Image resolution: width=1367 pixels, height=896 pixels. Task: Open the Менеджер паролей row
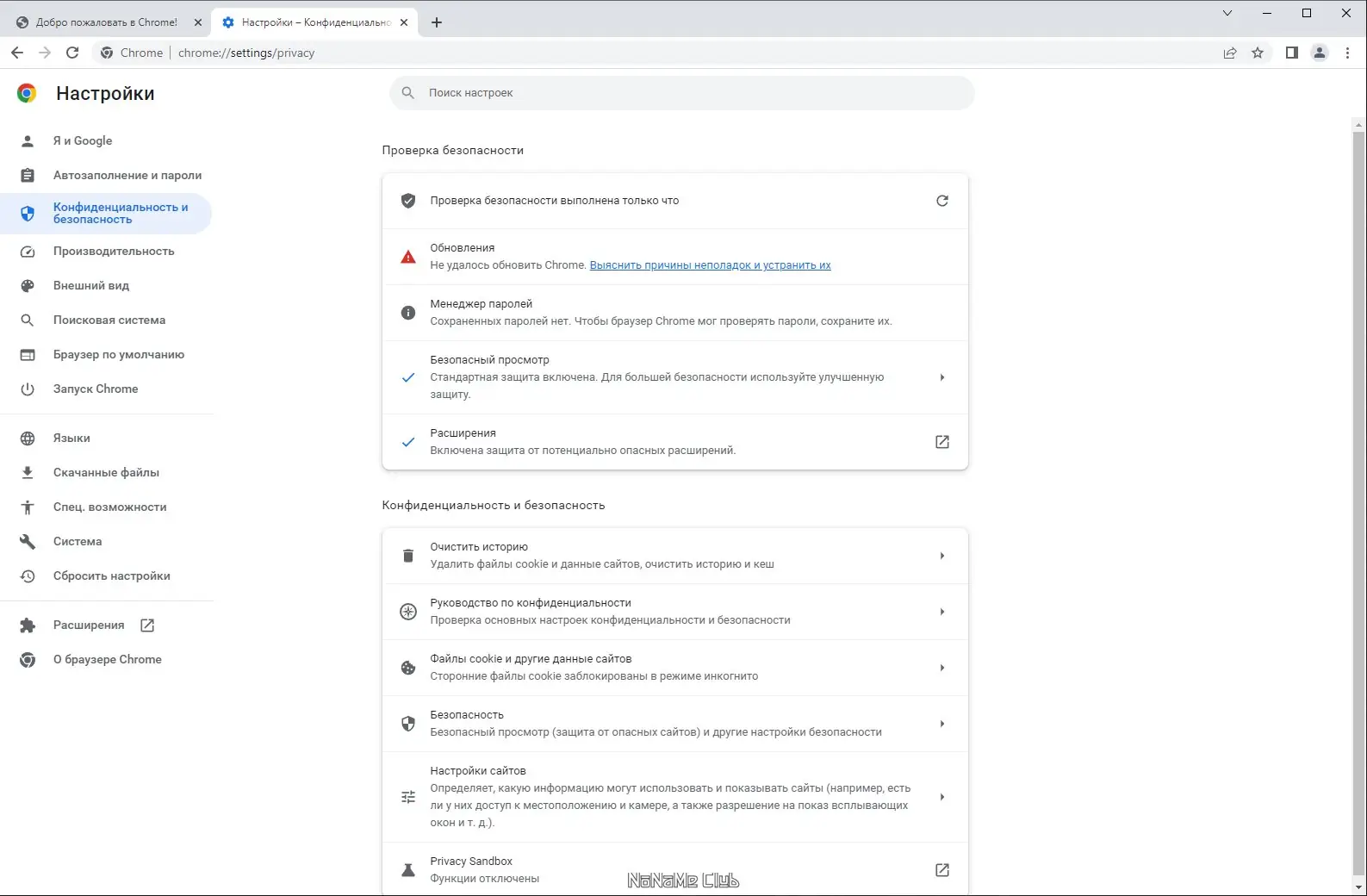(x=675, y=313)
